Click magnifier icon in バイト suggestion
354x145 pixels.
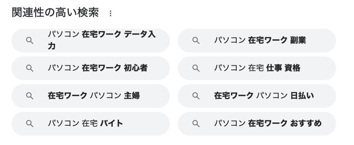click(x=30, y=124)
